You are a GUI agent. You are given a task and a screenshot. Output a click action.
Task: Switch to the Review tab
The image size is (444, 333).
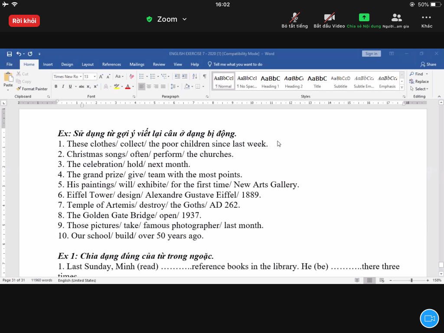159,64
